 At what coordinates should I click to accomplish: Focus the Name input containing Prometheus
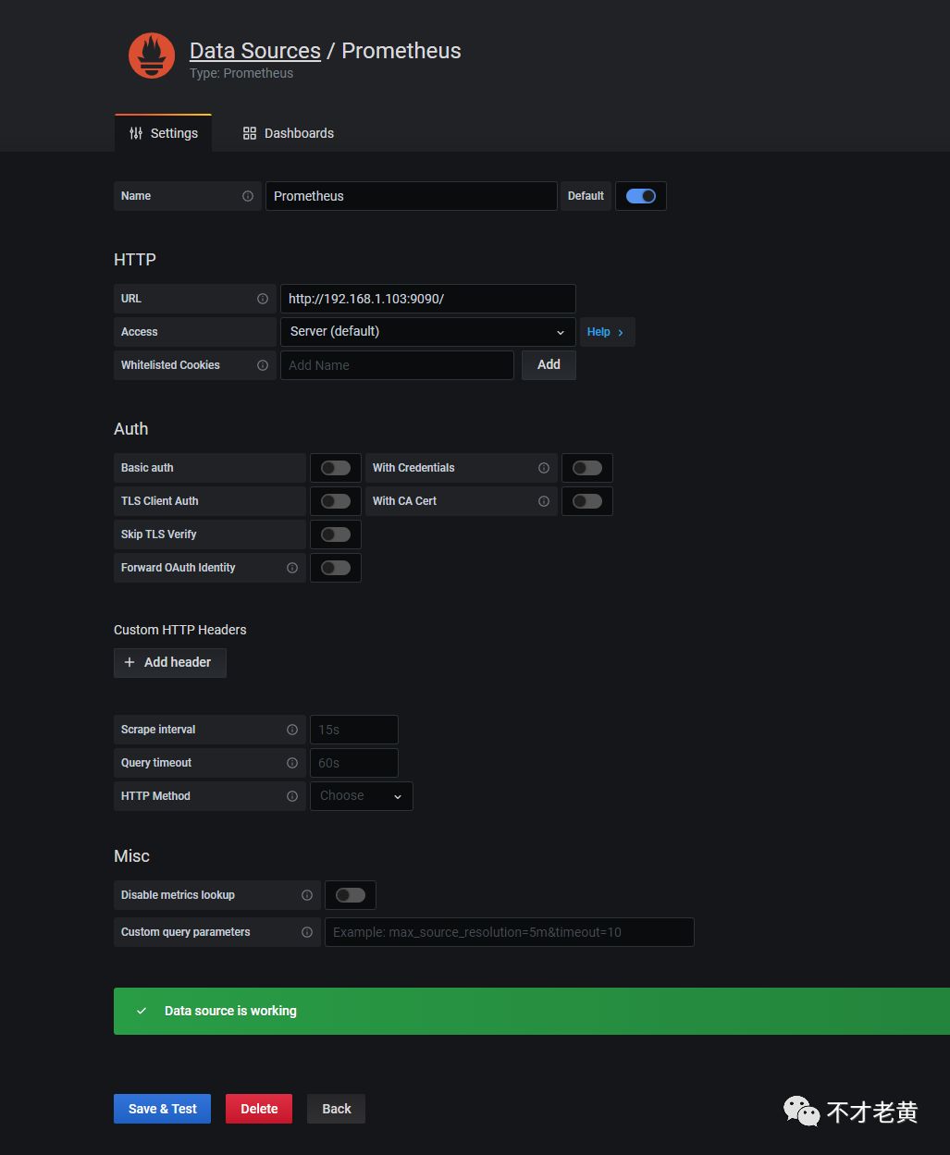[412, 196]
